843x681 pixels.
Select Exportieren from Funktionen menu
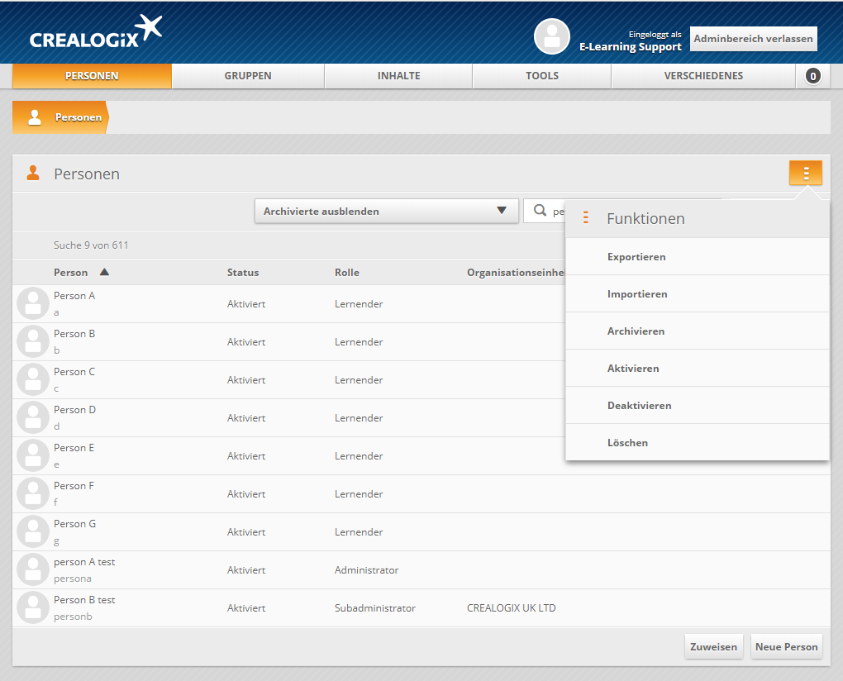636,257
